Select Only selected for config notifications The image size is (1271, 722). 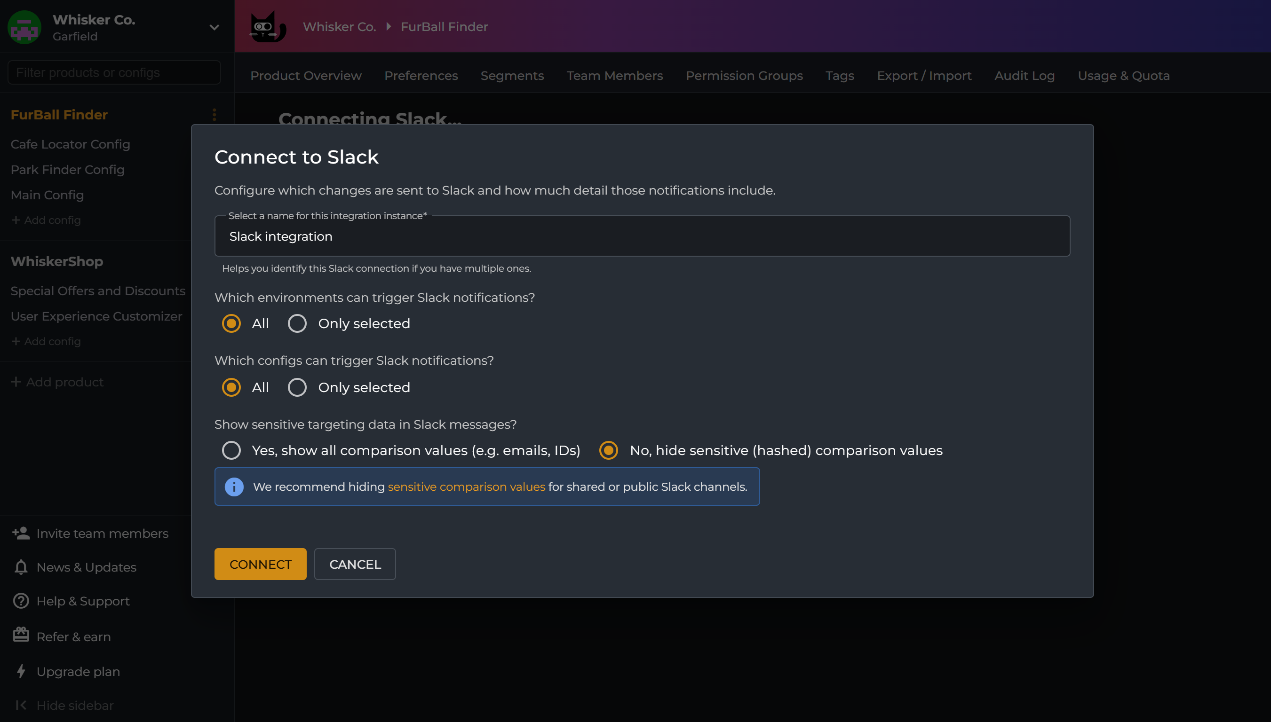[x=297, y=387]
